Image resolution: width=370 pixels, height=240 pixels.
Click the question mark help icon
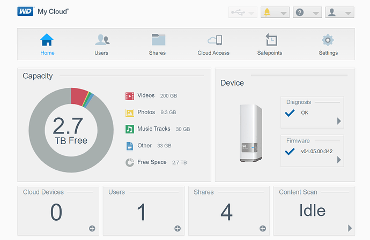[x=300, y=12]
